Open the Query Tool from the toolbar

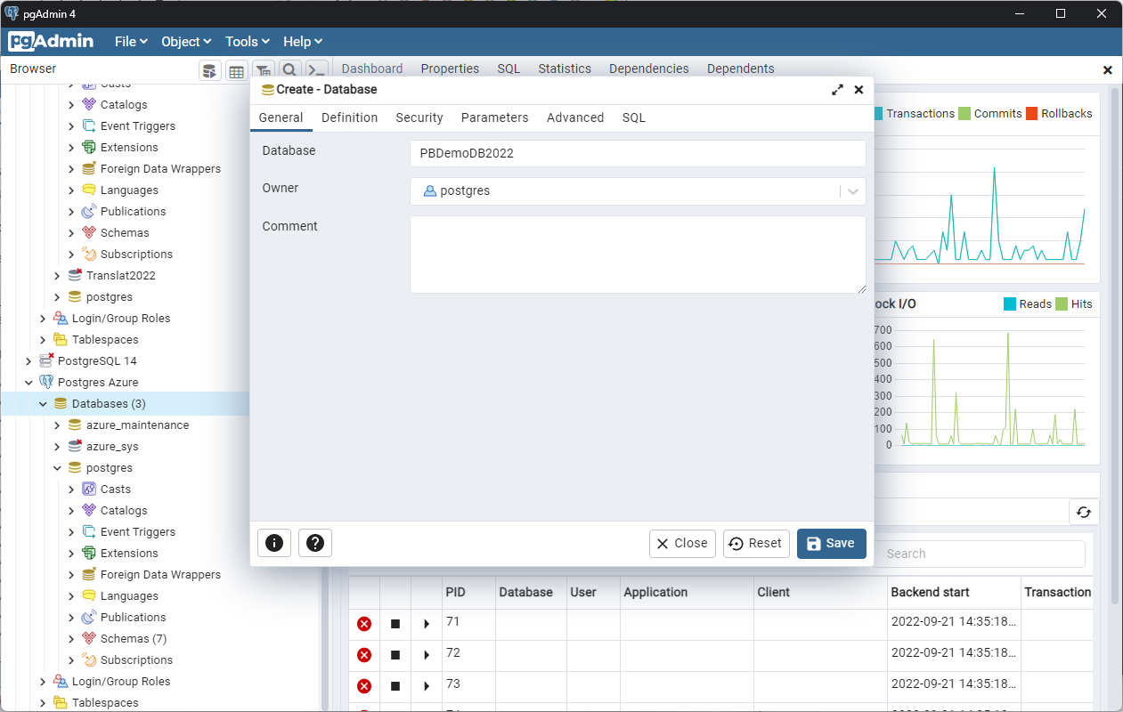[x=209, y=69]
